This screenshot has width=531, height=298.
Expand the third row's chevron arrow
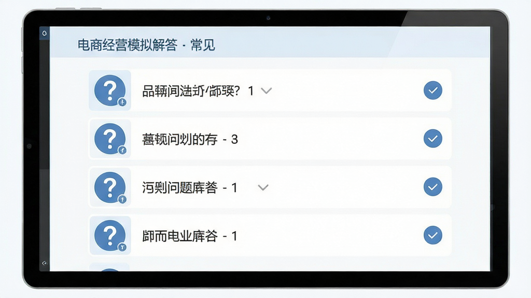(263, 187)
